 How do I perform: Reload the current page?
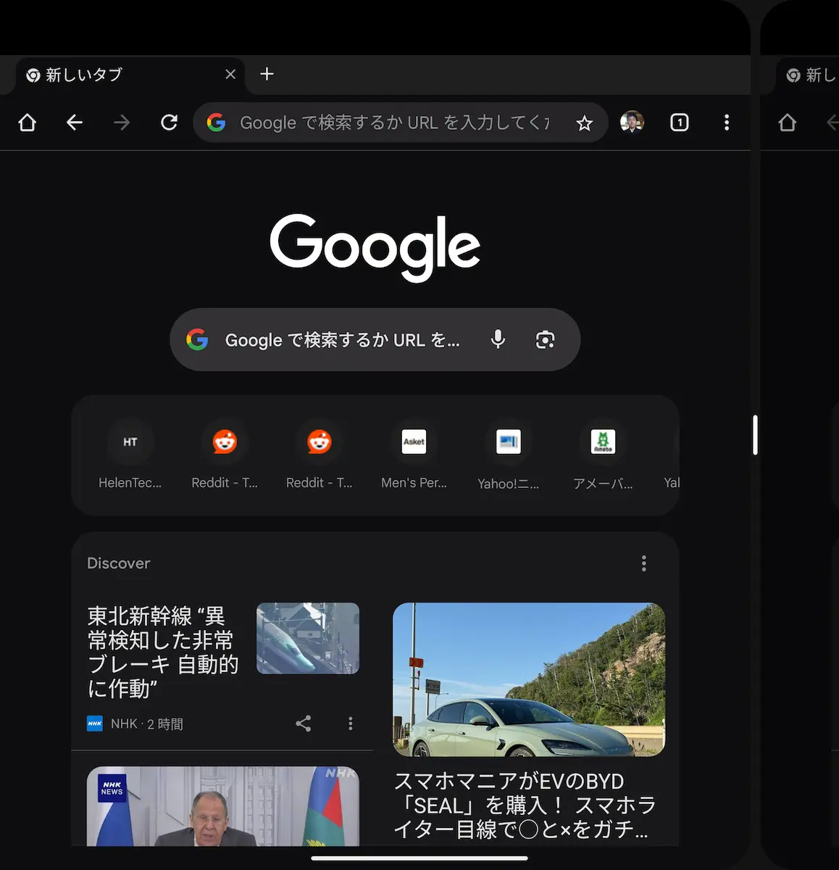[x=169, y=123]
